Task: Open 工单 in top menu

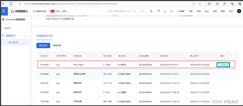Action: click(190, 11)
